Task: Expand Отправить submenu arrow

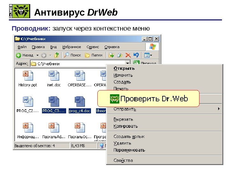Action: click(219, 109)
